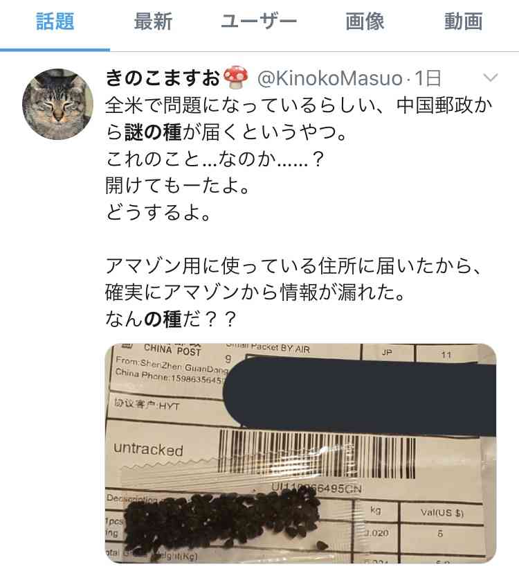Screen dimensions: 519x569
Task: Click the barcode in the photo
Action: pos(317,453)
